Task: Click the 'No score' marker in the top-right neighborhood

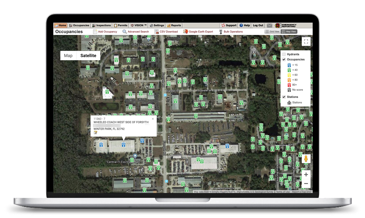Action: pyautogui.click(x=254, y=51)
